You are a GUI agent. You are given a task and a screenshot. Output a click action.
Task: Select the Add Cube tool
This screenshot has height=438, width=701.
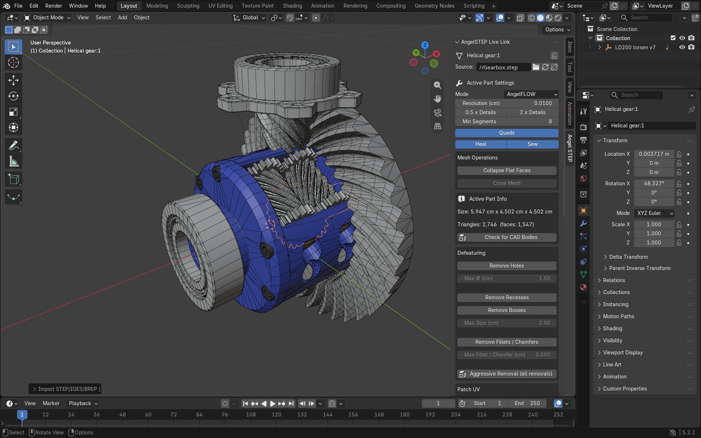click(x=14, y=179)
